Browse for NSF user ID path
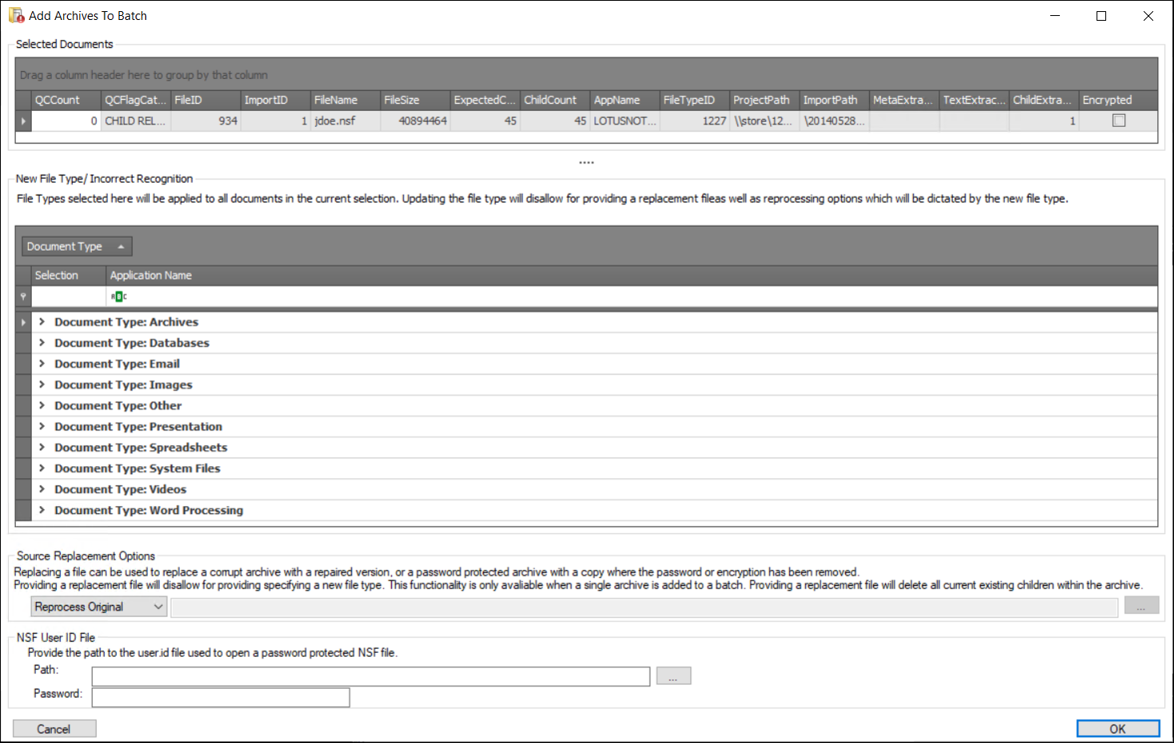 (673, 676)
